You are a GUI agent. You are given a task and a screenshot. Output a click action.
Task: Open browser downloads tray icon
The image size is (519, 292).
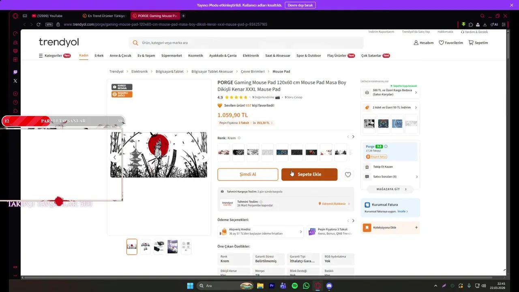click(485, 24)
